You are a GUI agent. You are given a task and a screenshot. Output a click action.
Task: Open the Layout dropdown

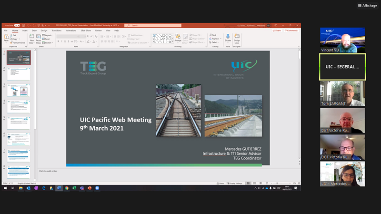(x=47, y=35)
